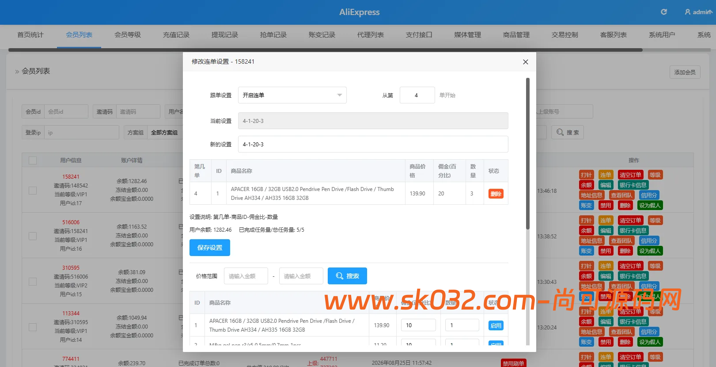716x367 pixels.
Task: Click the commission field for product ID 1
Action: coord(418,325)
